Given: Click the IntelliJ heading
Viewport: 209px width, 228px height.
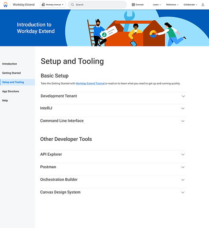Looking at the screenshot, I should click(x=46, y=108).
